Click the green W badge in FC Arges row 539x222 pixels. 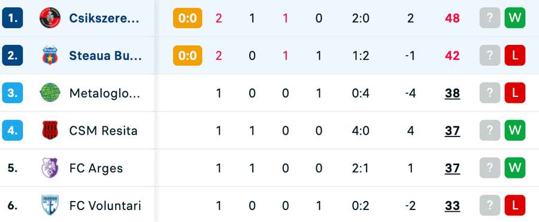click(x=515, y=168)
